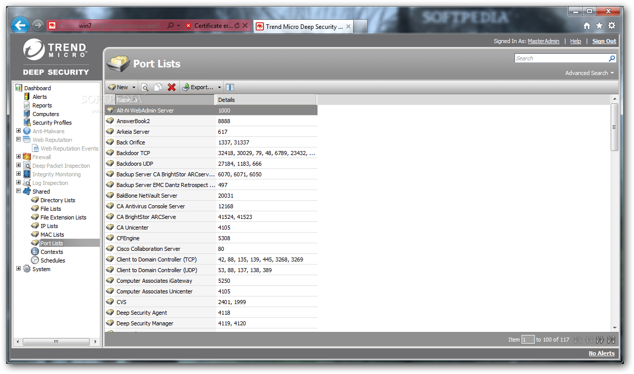Switch to the Certificate error browser tab
Screen dimensions: 634x374
pos(214,26)
